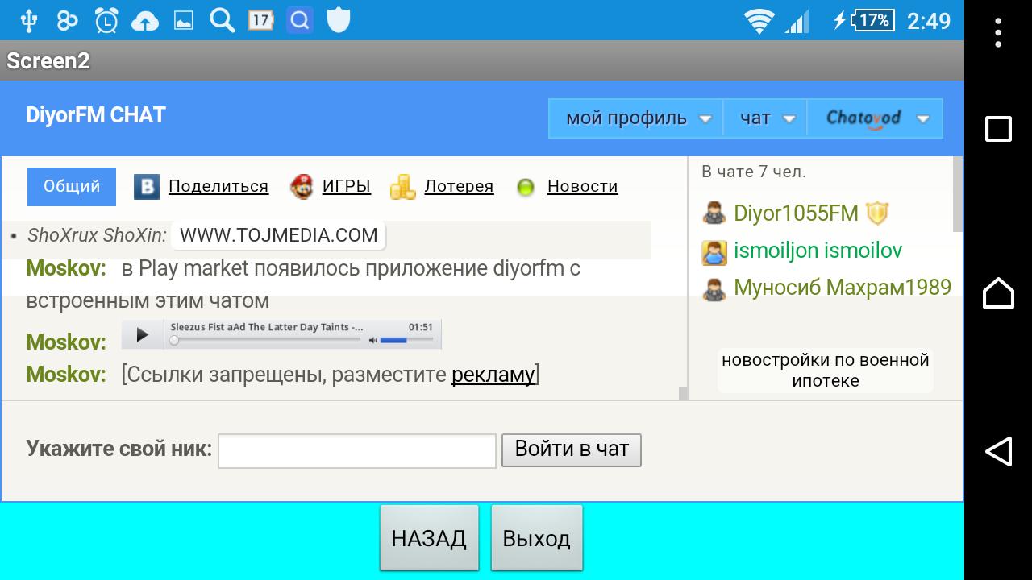The image size is (1032, 580).
Task: Click the Выход button
Action: (x=537, y=538)
